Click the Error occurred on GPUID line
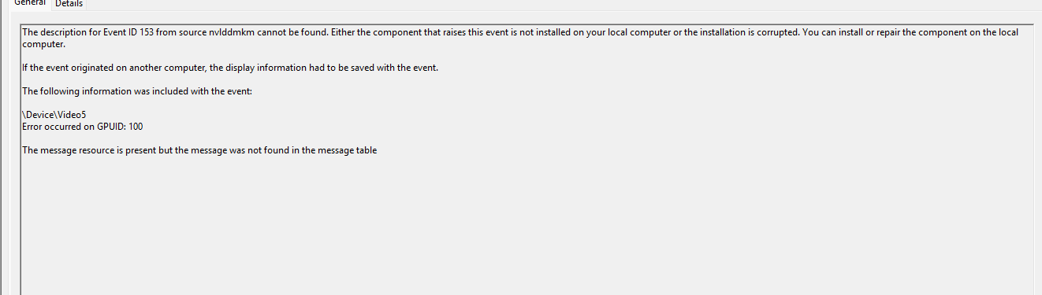This screenshot has height=295, width=1042. point(83,127)
